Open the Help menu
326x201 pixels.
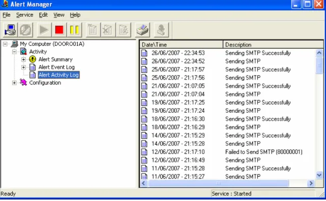tap(75, 15)
